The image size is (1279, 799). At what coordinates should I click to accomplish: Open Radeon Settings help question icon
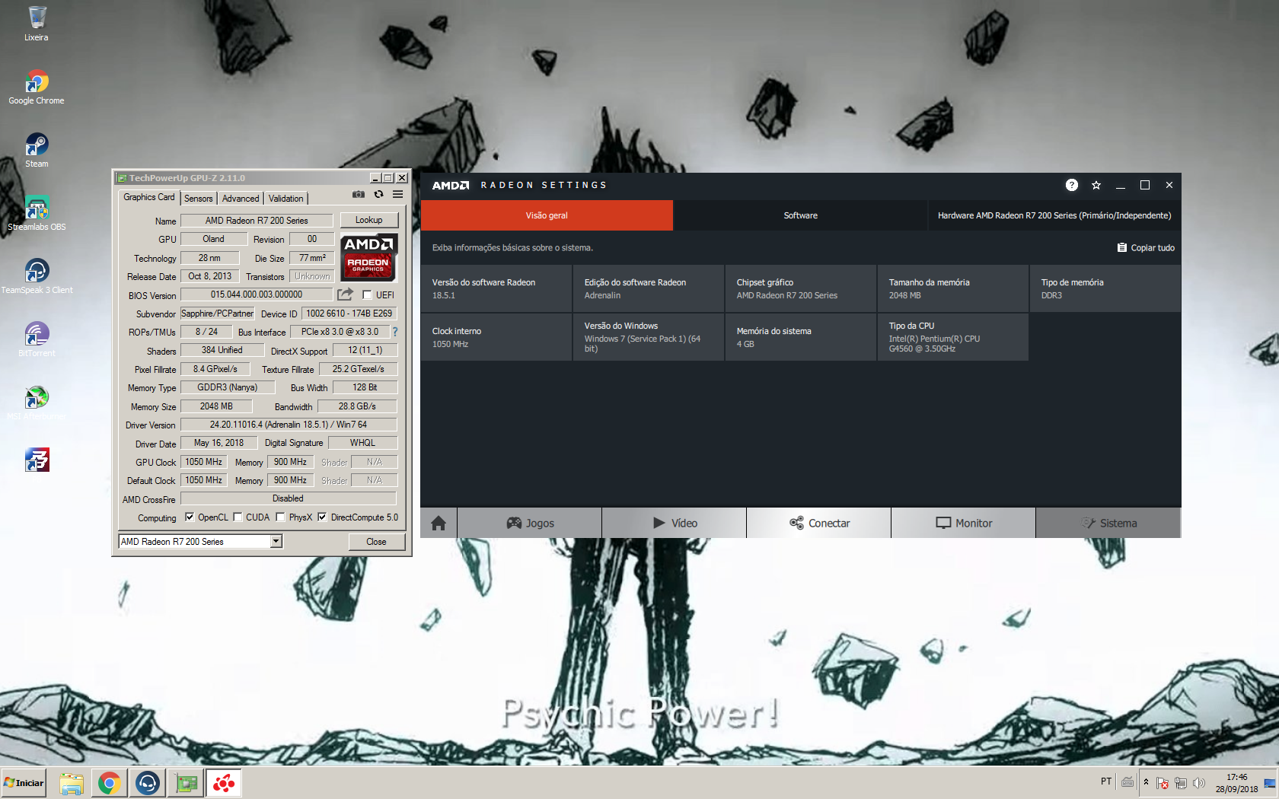point(1072,185)
